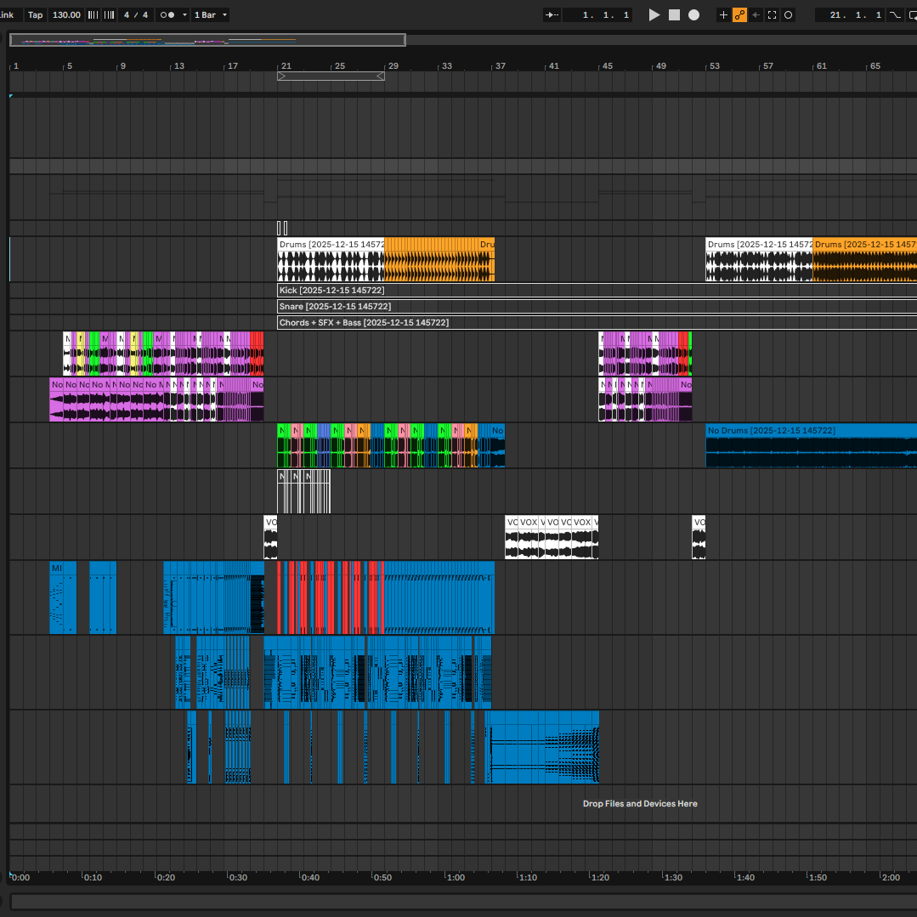Click the Re-enable Automation back arrow
Image resolution: width=917 pixels, height=917 pixels.
click(x=756, y=15)
